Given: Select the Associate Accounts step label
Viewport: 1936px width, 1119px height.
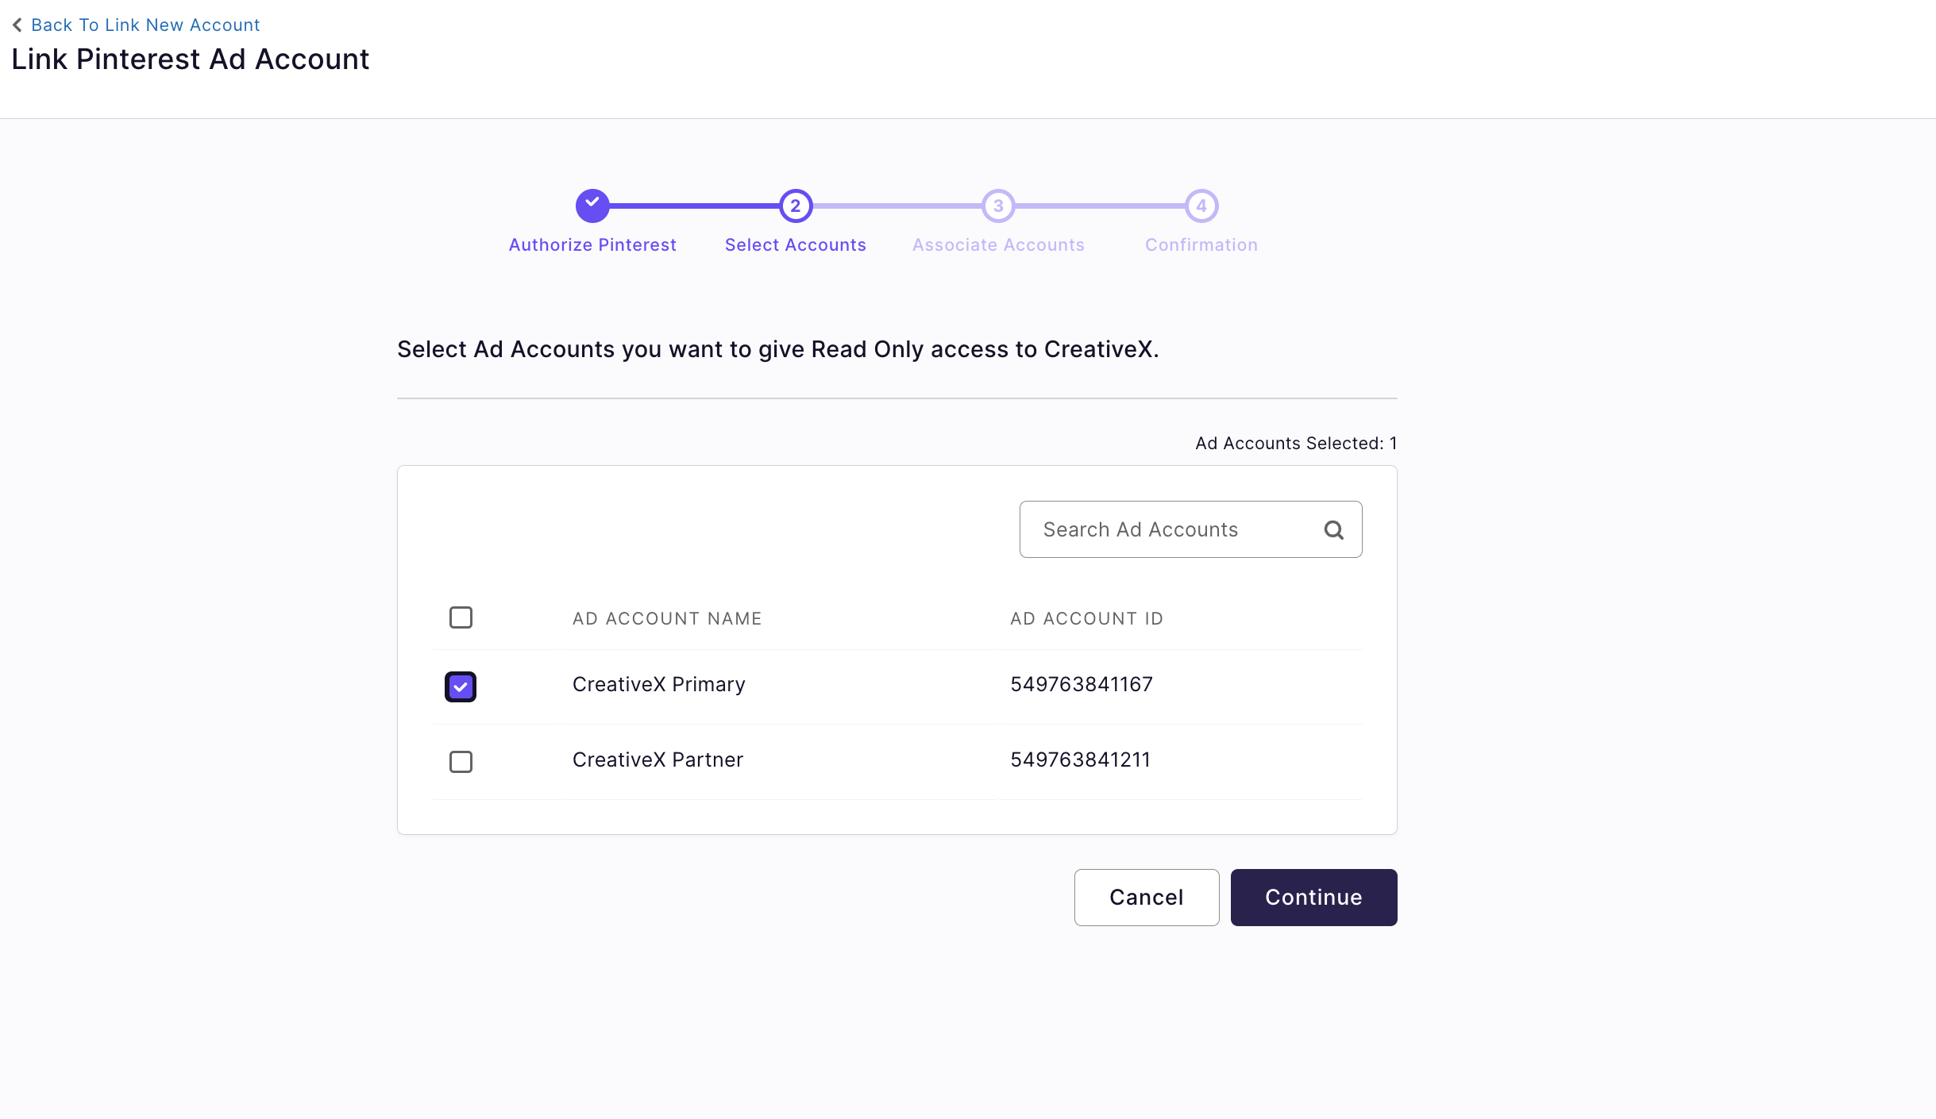Looking at the screenshot, I should (998, 244).
